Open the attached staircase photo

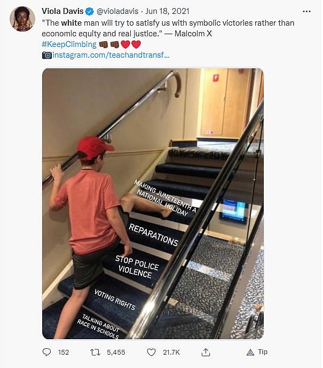pos(153,203)
